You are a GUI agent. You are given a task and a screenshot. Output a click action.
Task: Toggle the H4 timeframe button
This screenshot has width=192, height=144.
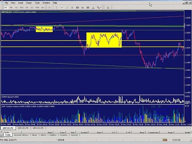tap(27, 8)
